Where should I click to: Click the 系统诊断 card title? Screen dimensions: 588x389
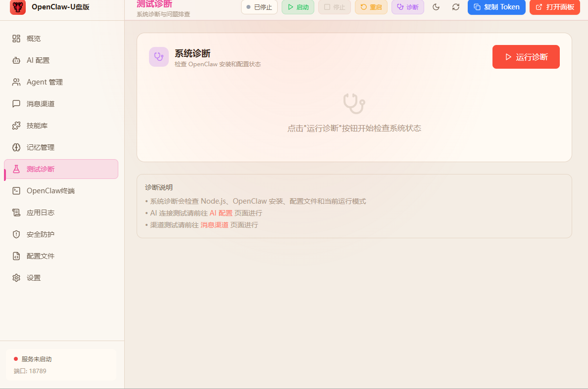pos(193,53)
